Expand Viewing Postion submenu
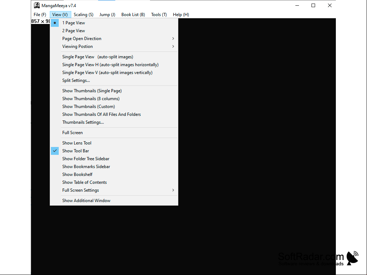 [114, 46]
